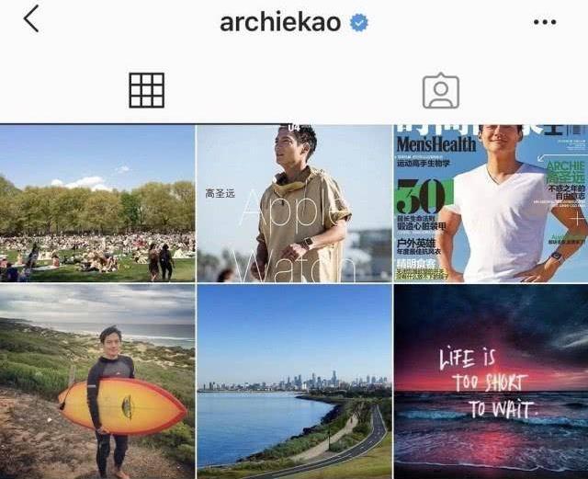Tap the green 50 number on magazine cover
The height and width of the screenshot is (479, 588).
(424, 197)
